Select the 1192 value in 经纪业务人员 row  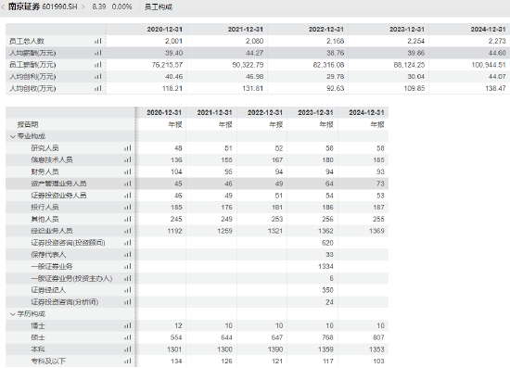point(174,231)
